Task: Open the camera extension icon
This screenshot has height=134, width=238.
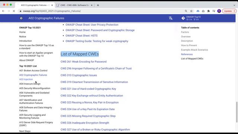Action: (x=203, y=11)
